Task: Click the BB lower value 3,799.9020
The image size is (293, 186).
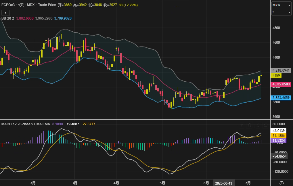Action: (x=63, y=18)
